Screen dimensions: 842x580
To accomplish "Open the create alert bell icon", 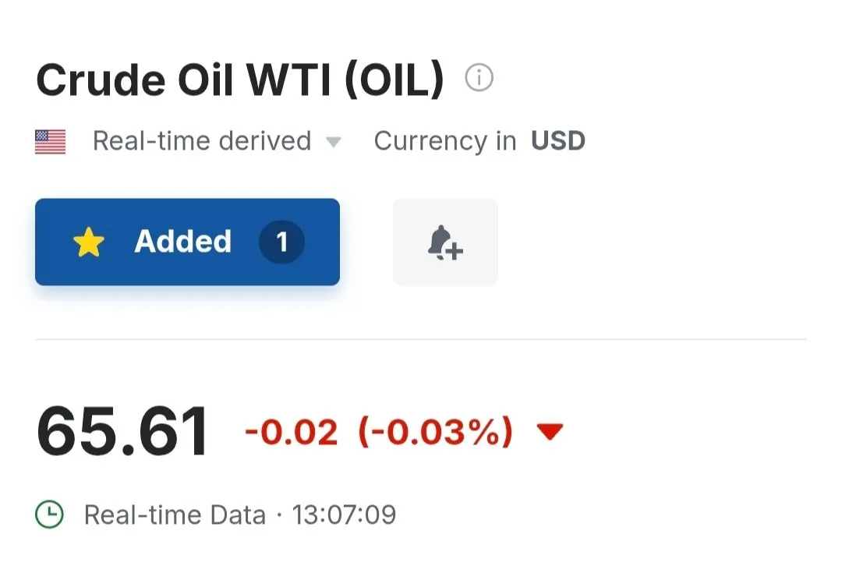I will point(445,242).
